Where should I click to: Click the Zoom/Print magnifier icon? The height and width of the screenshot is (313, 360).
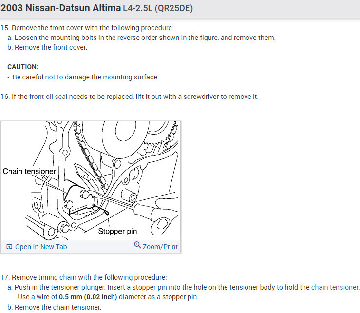[137, 246]
